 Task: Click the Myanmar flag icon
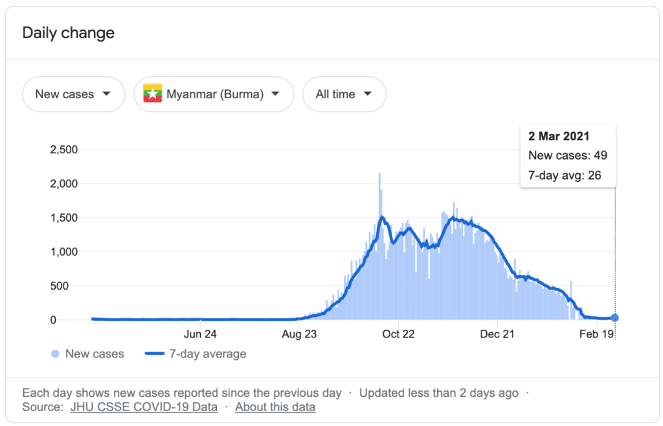[153, 94]
